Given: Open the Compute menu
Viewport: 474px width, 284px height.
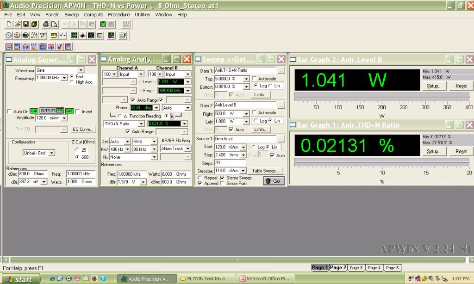Looking at the screenshot, I should (x=94, y=14).
